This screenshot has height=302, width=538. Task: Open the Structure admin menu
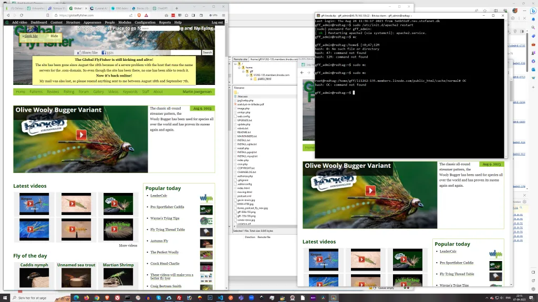coord(73,23)
